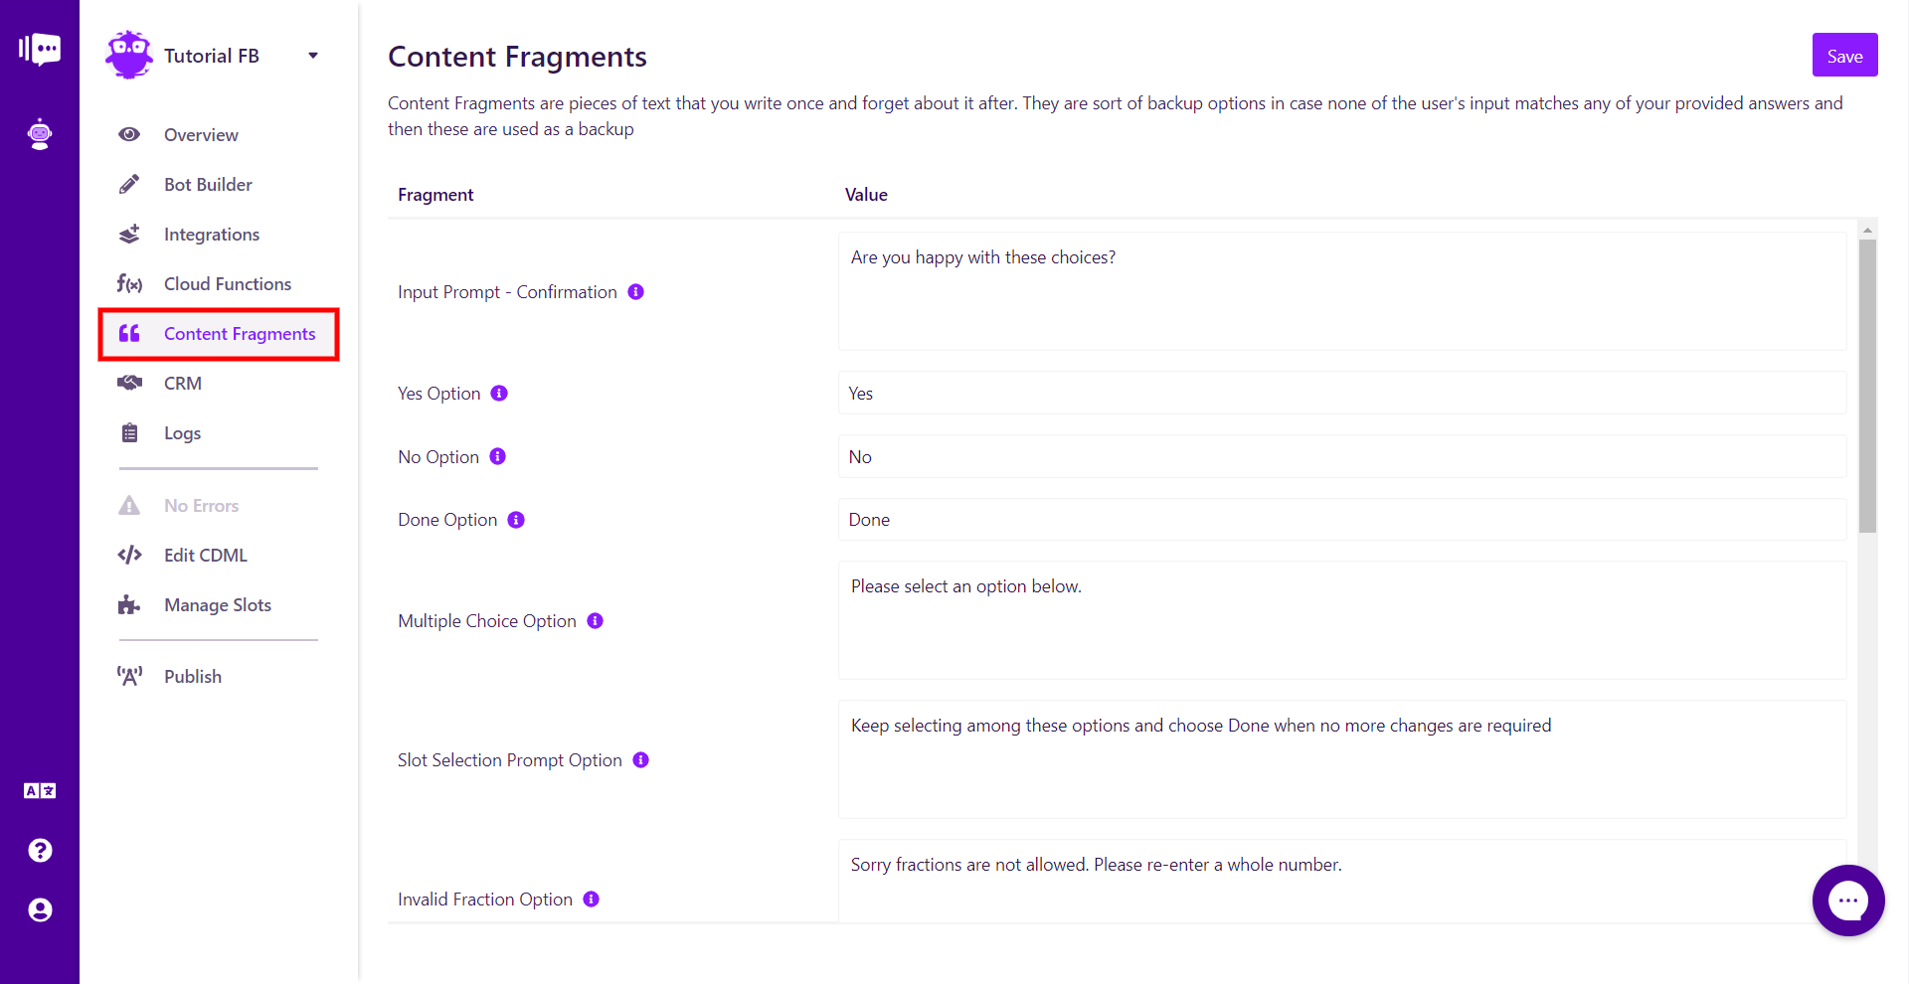Click the Manage Slots puzzle icon
Image resolution: width=1909 pixels, height=984 pixels.
point(129,604)
